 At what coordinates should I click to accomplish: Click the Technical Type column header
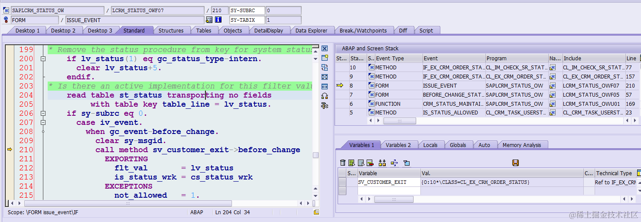coord(615,173)
